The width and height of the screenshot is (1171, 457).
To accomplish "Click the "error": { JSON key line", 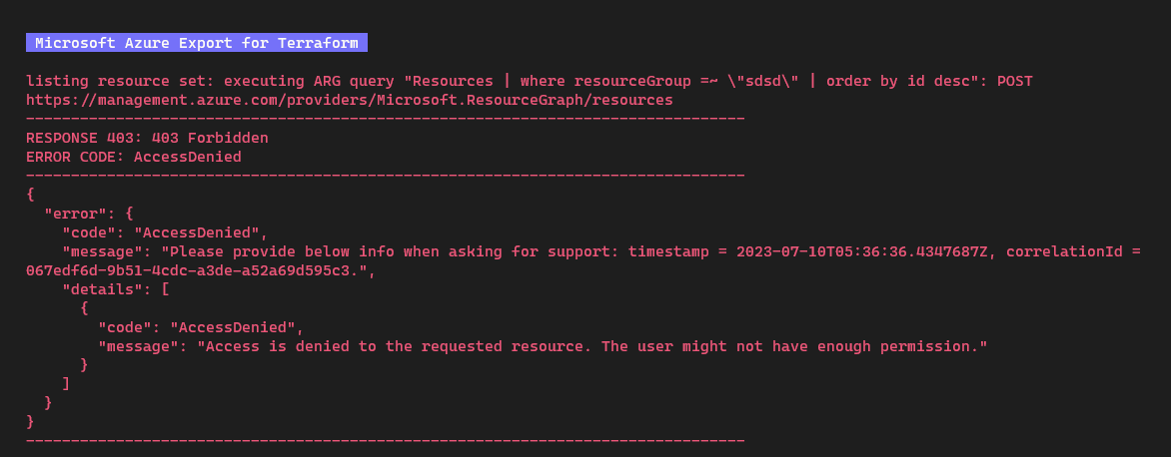I will [x=89, y=214].
